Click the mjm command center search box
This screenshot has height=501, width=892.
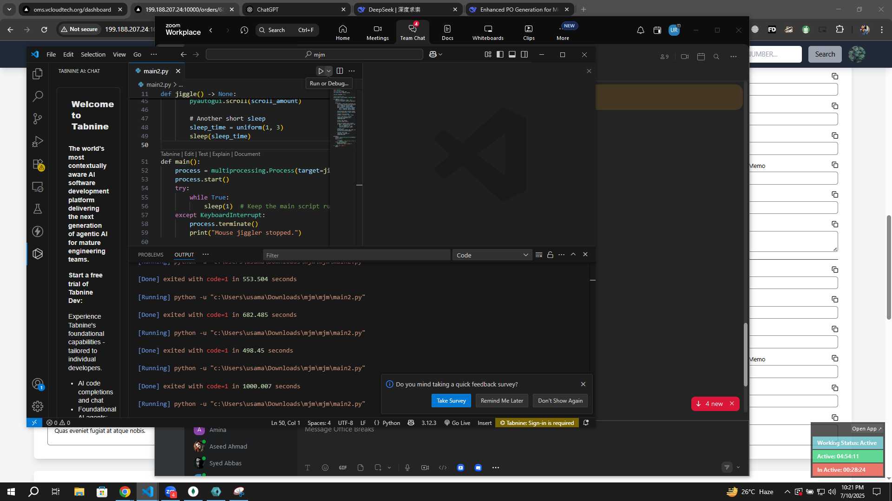tap(315, 54)
